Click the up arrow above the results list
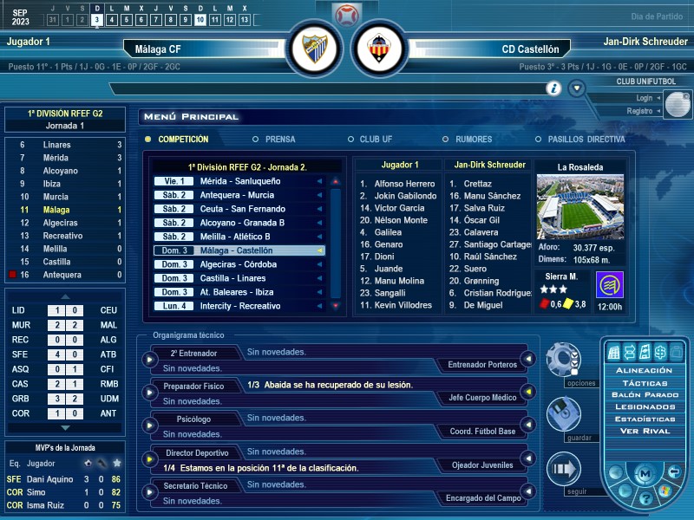 tap(65, 296)
